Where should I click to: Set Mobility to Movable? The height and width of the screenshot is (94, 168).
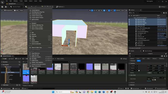pyautogui.click(x=161, y=73)
